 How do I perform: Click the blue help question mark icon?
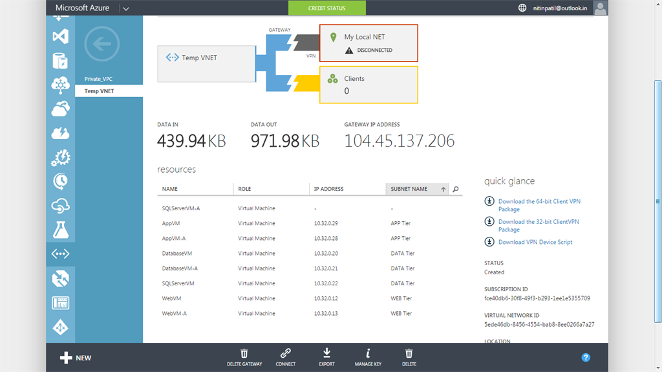coord(586,358)
